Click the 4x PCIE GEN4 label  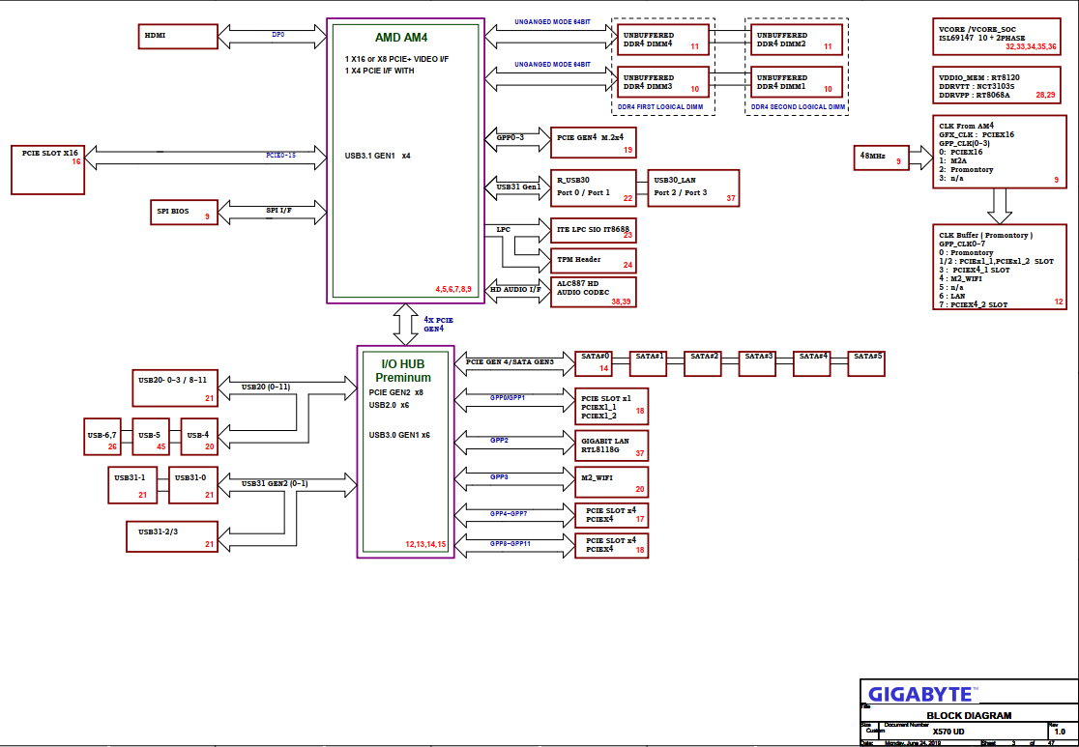point(438,325)
